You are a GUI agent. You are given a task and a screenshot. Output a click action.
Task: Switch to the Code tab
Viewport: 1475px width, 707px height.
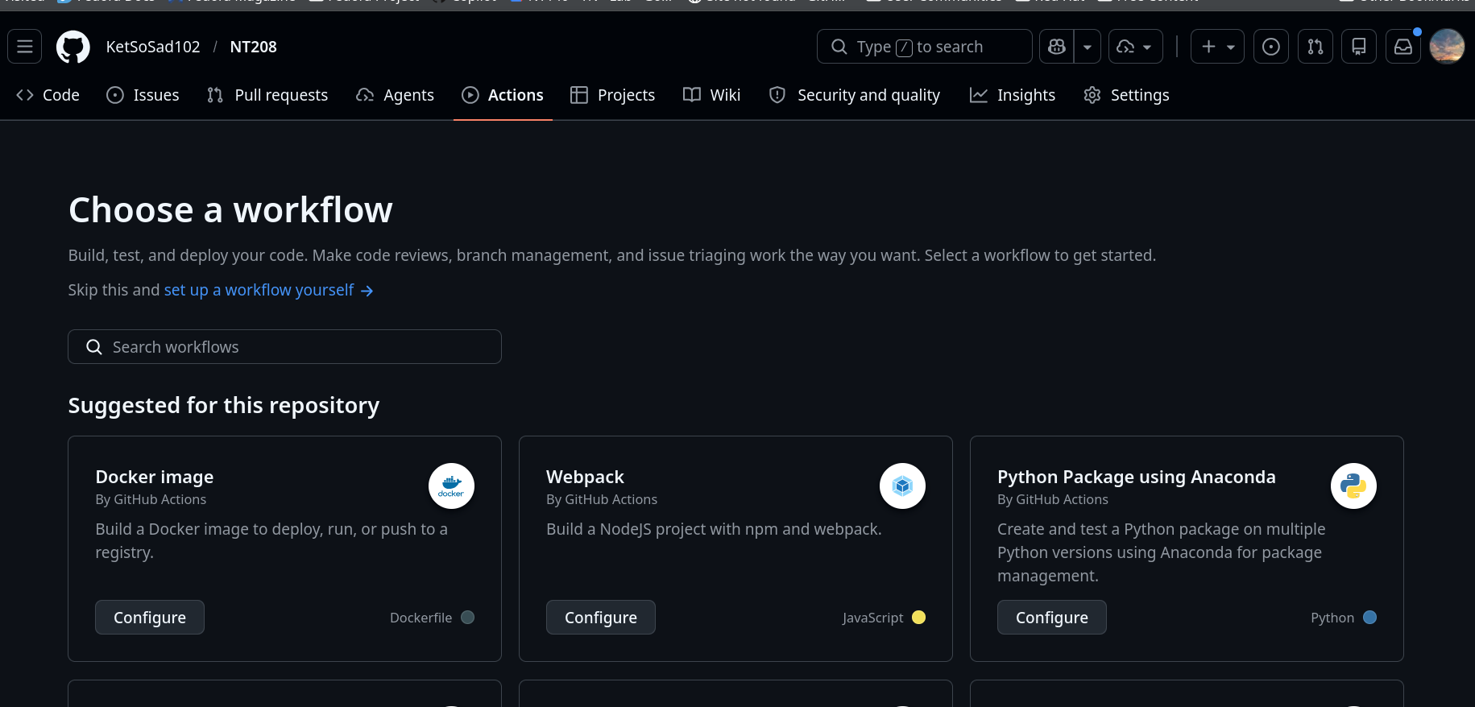tap(48, 95)
